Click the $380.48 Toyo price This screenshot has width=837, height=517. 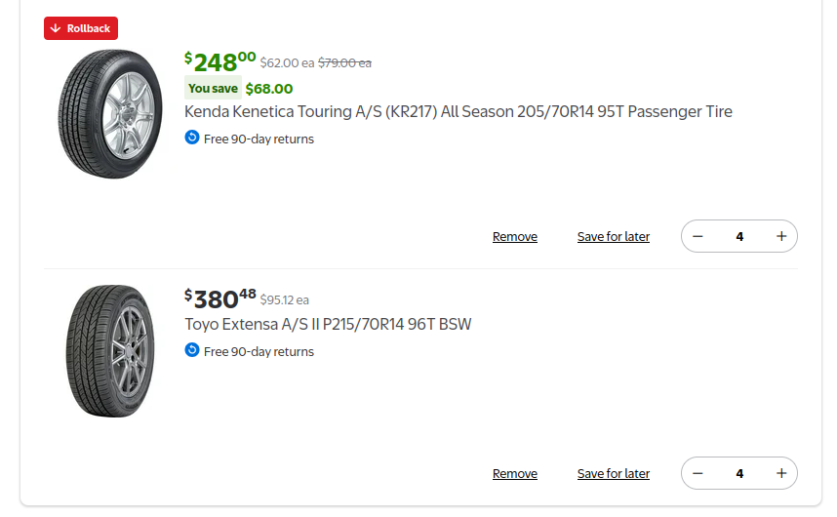(x=220, y=298)
